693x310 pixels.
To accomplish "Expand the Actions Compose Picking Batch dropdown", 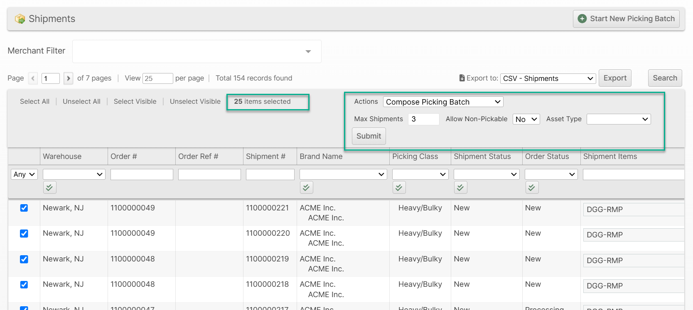I will click(x=443, y=102).
